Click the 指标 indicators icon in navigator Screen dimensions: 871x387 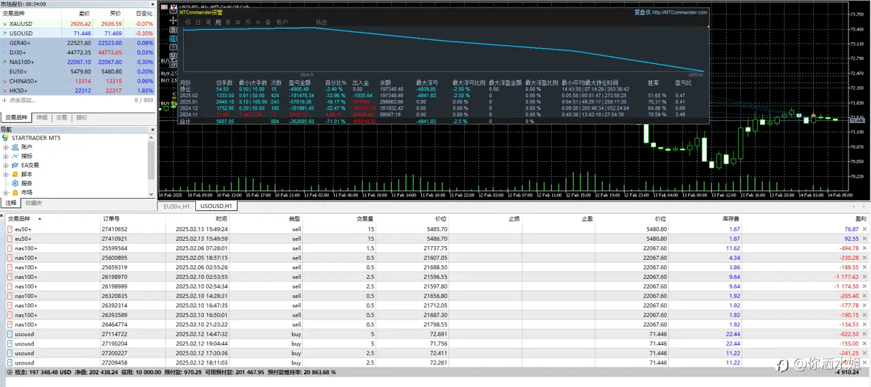coord(14,156)
